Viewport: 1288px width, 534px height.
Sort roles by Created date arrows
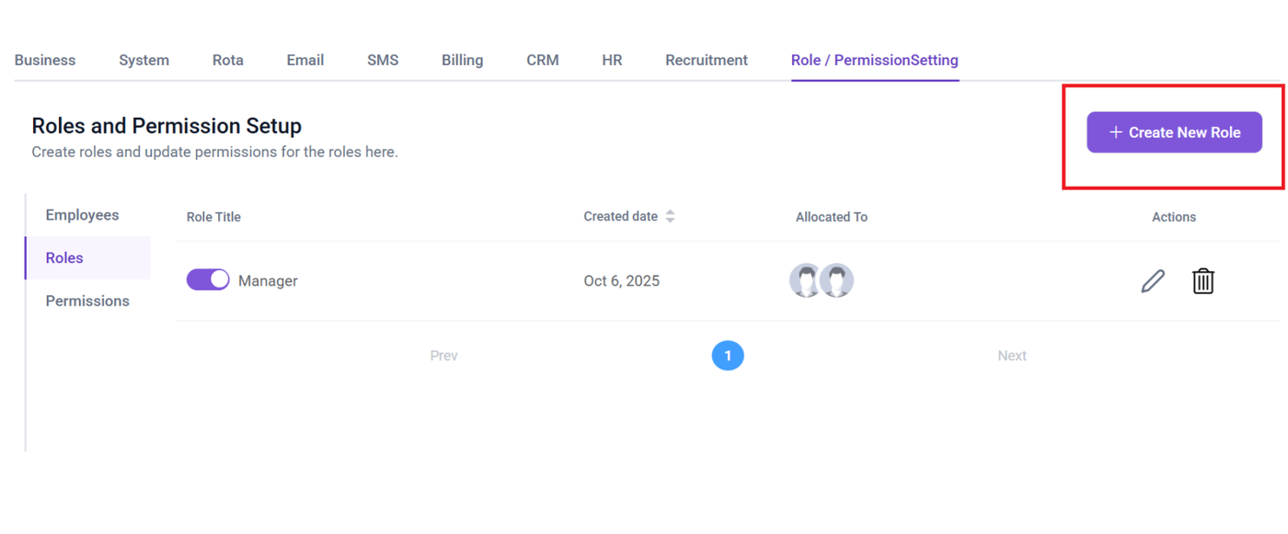[670, 217]
